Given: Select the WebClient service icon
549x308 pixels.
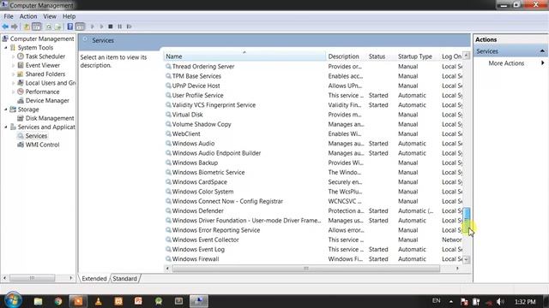Looking at the screenshot, I should coord(168,133).
